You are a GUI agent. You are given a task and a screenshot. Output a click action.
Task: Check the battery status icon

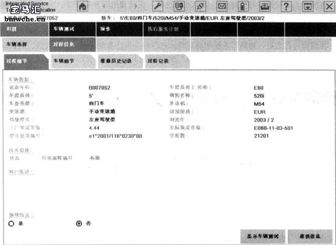243,6
